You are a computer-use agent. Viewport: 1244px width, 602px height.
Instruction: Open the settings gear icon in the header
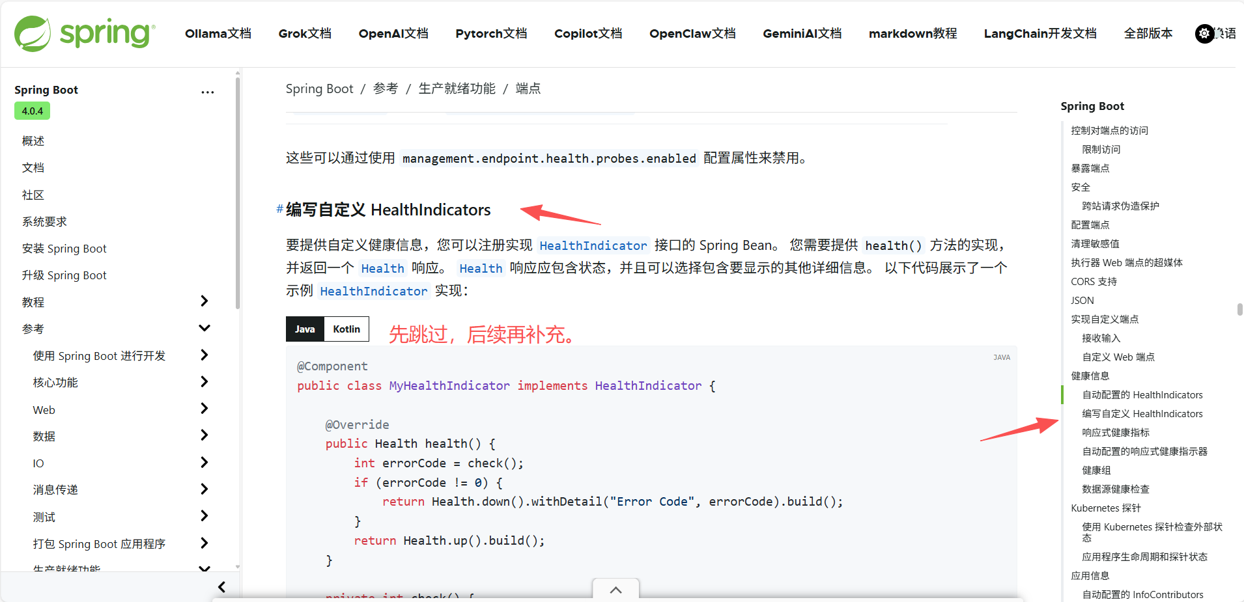coord(1204,34)
